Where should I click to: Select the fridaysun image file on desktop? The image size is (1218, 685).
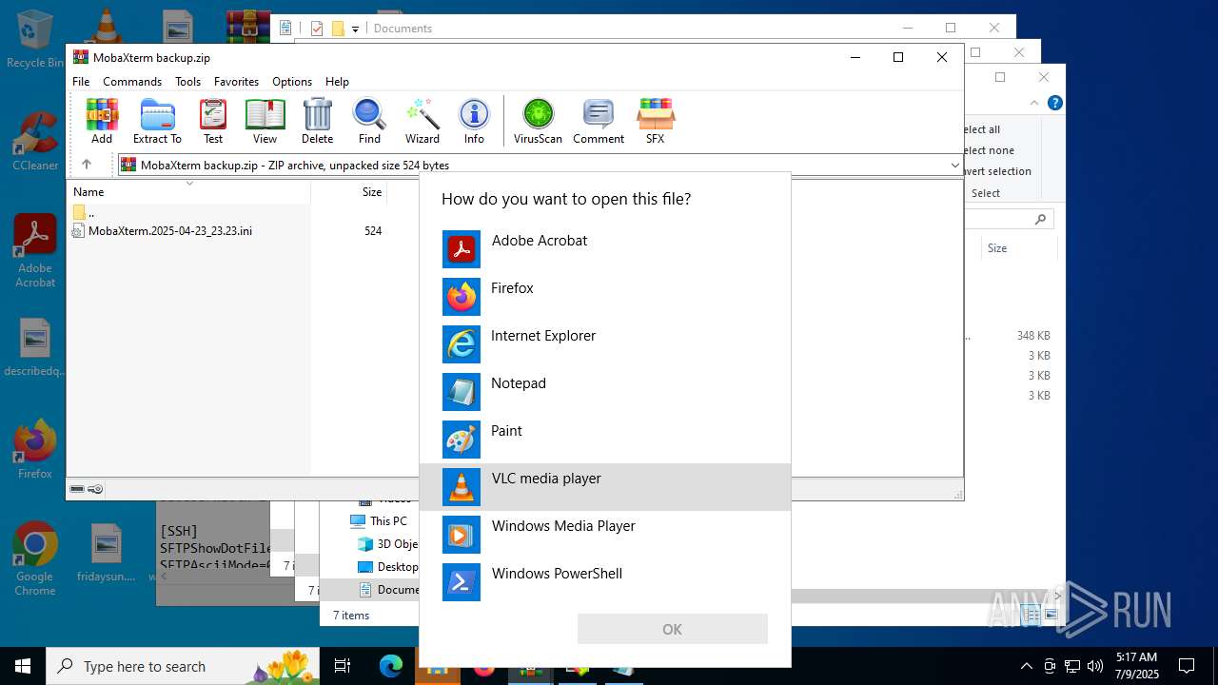pyautogui.click(x=107, y=553)
